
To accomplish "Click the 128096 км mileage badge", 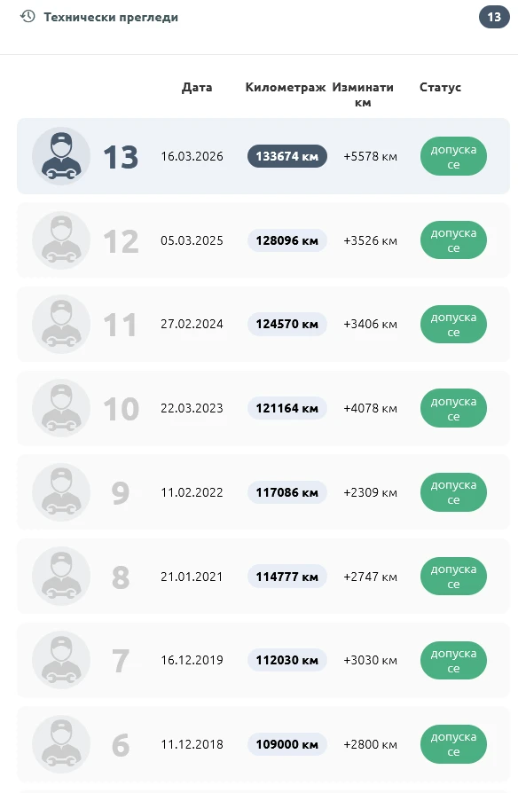I will coord(286,240).
